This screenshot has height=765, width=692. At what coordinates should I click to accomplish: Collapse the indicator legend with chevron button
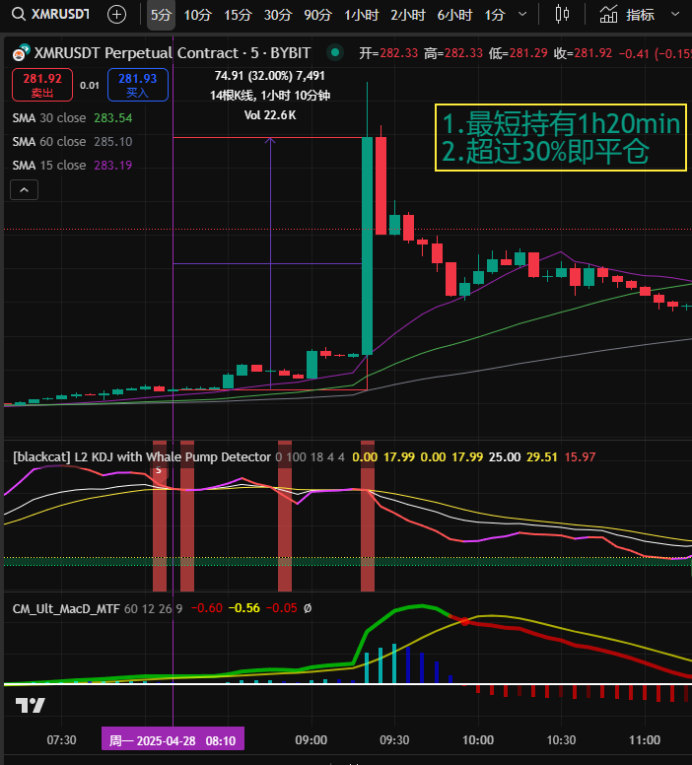[25, 190]
